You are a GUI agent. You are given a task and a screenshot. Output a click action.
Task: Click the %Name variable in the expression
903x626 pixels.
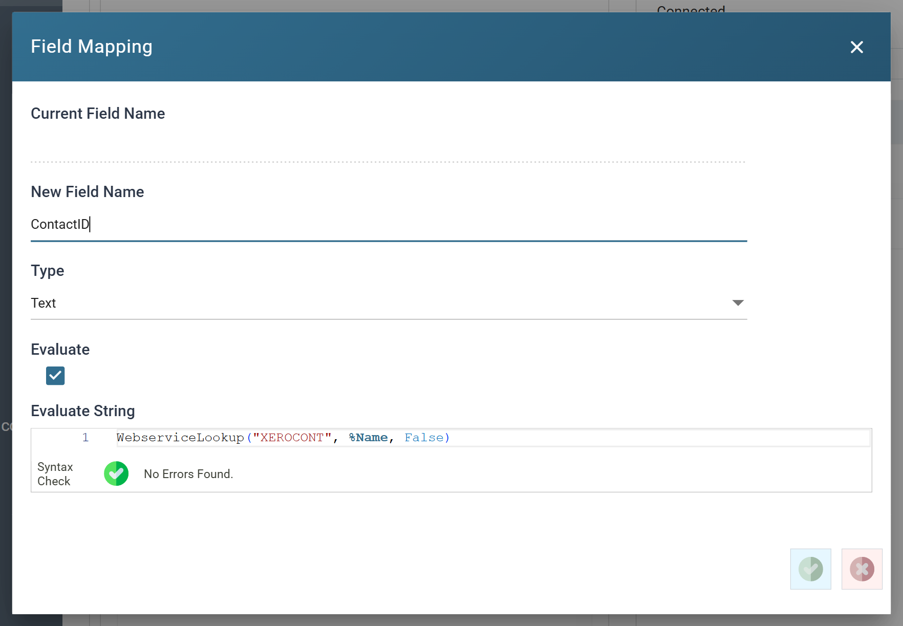click(x=369, y=438)
